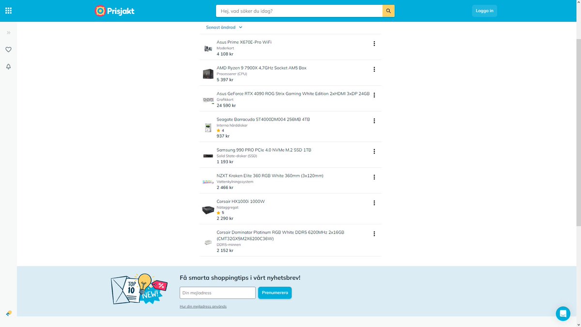The height and width of the screenshot is (327, 581).
Task: Click the 2 466 kr price
Action: [x=225, y=187]
